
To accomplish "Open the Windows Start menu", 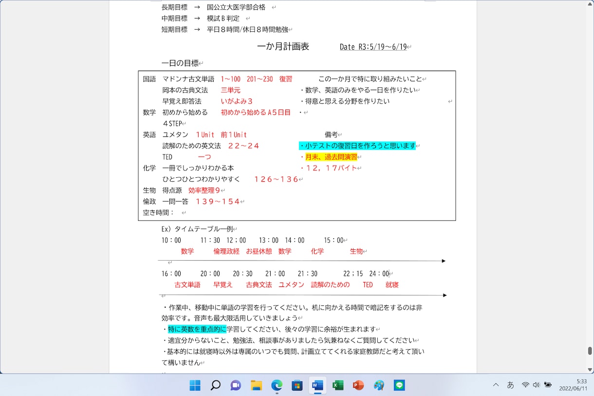I will tap(195, 385).
